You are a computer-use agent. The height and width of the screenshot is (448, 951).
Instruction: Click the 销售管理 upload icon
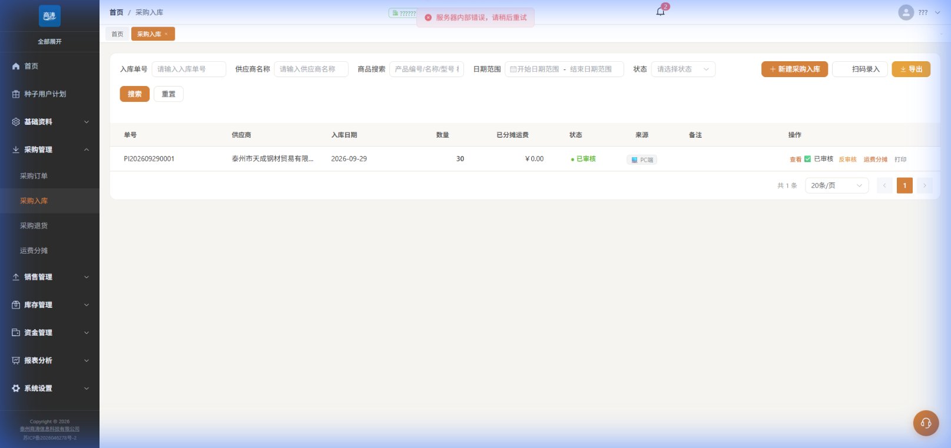tap(16, 277)
